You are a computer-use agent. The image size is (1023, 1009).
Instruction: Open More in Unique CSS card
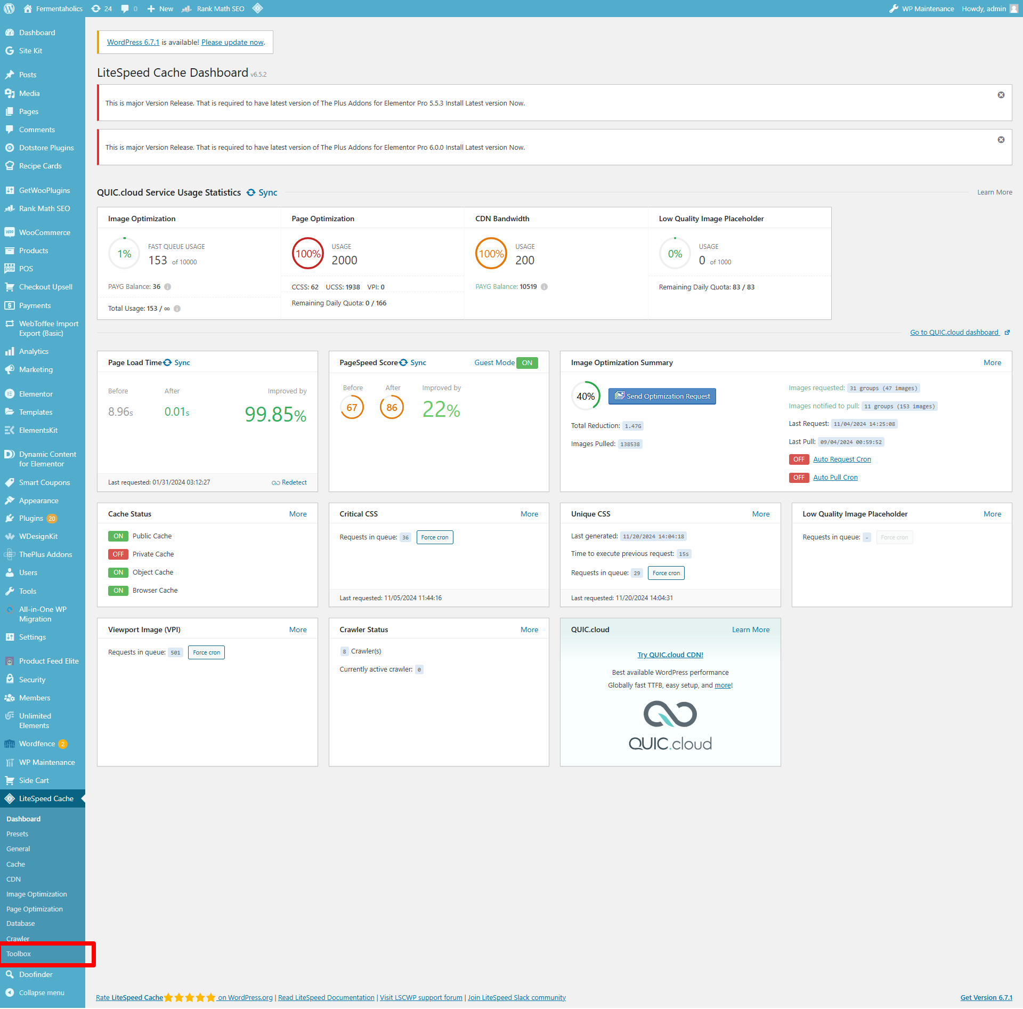click(x=761, y=514)
